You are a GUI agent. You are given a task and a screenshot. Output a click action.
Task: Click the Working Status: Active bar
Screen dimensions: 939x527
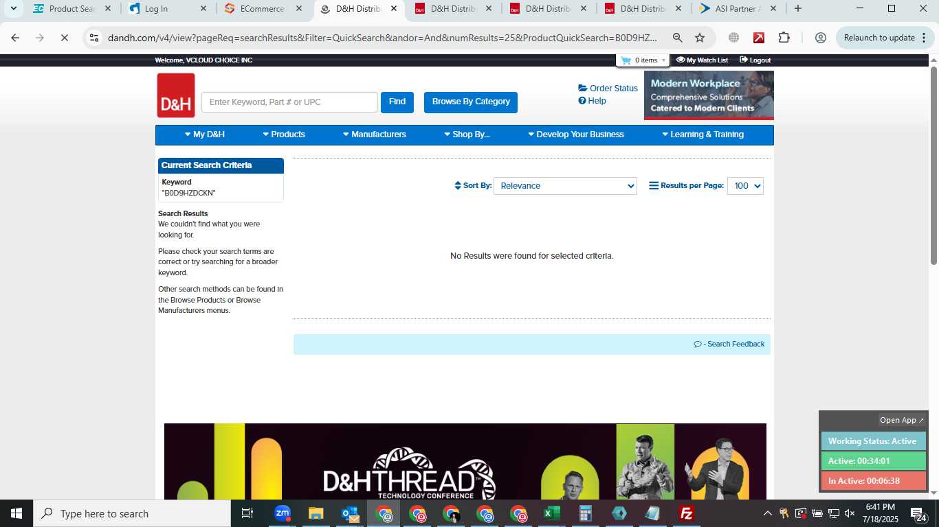click(x=873, y=441)
